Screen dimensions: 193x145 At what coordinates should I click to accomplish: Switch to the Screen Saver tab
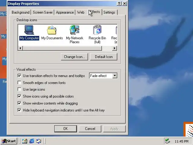coord(43,12)
